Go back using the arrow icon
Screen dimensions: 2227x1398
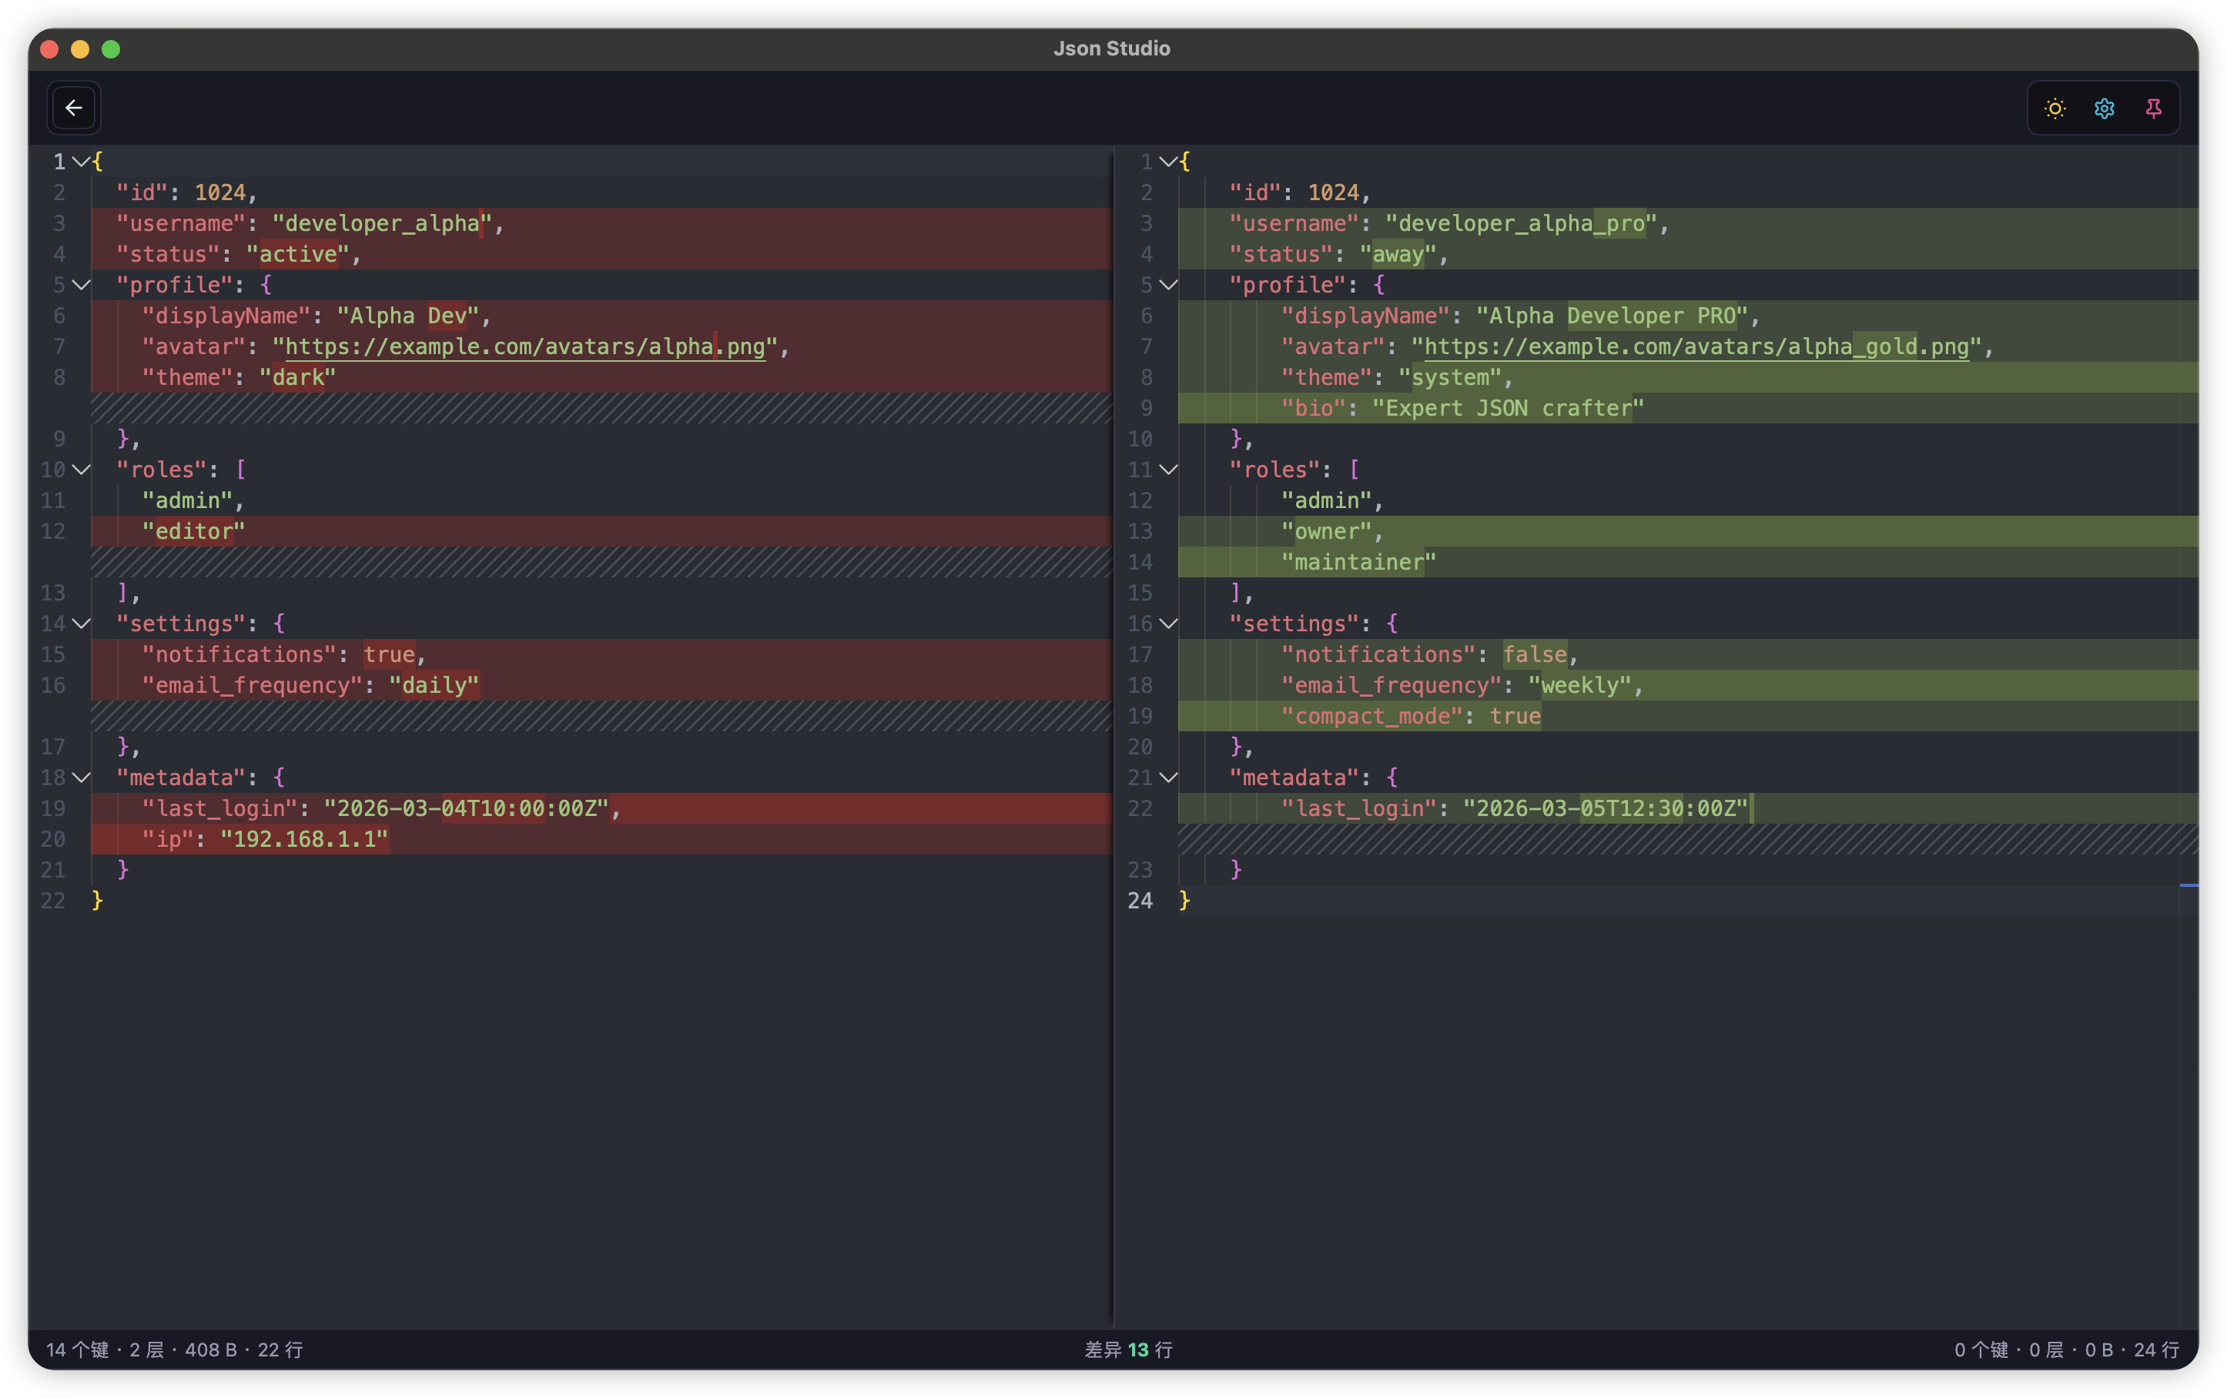click(73, 107)
